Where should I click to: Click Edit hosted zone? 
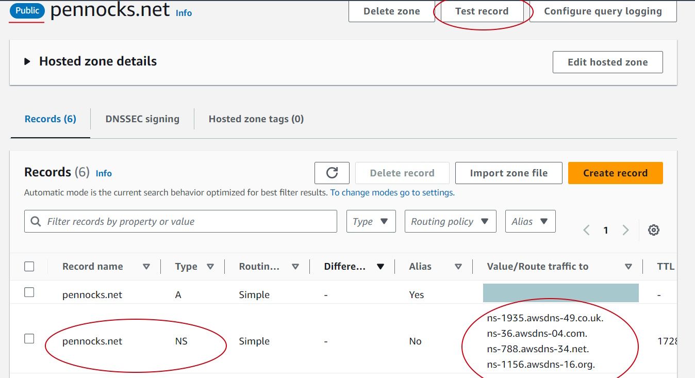608,62
